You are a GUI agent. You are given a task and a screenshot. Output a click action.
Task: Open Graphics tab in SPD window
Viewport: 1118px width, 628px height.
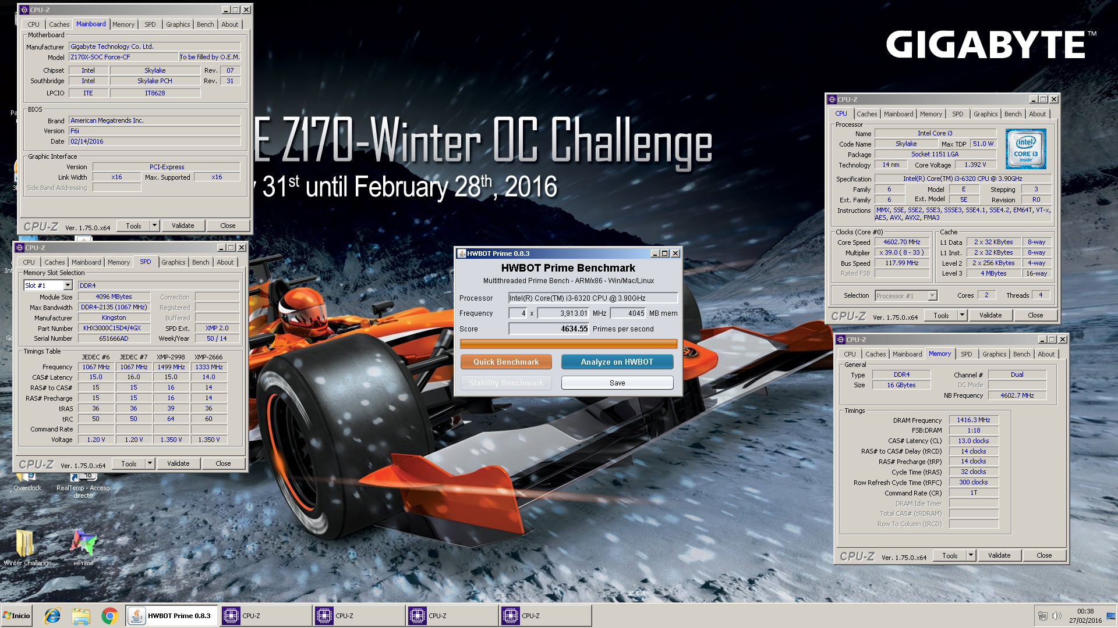[174, 262]
